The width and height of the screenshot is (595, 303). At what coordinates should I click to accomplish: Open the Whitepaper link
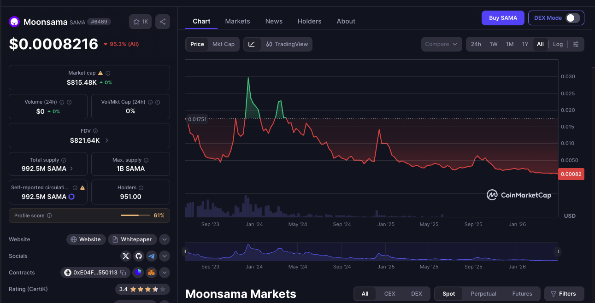(132, 239)
